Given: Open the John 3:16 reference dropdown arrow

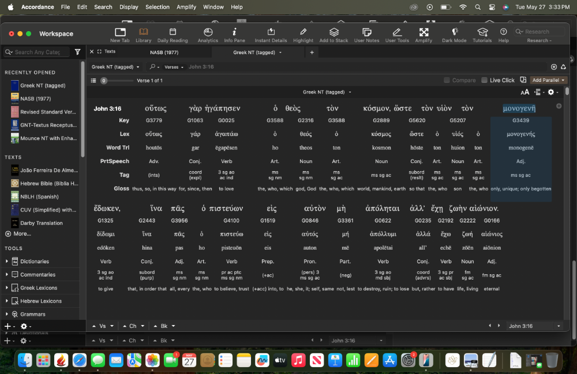Looking at the screenshot, I should (x=559, y=326).
